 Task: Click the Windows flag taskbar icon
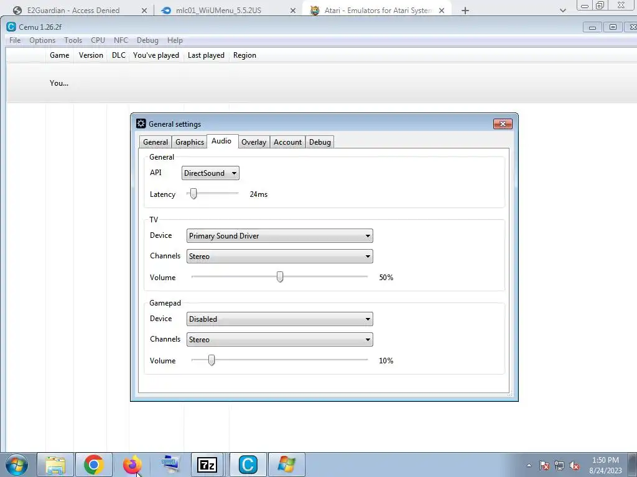pos(286,465)
